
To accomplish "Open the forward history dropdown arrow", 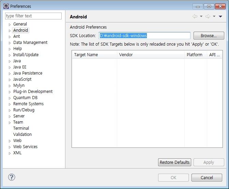I will click(214, 16).
